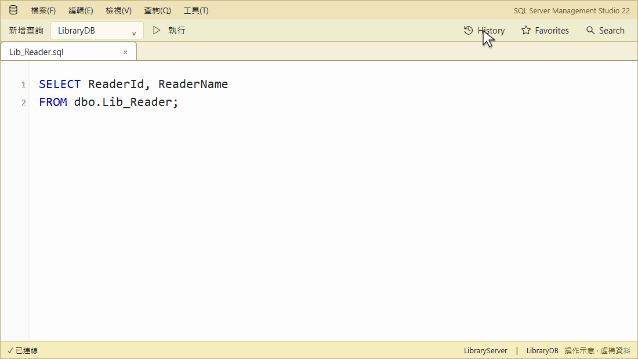This screenshot has width=638, height=359.
Task: Open the 查詢(Q) menu
Action: coord(157,10)
